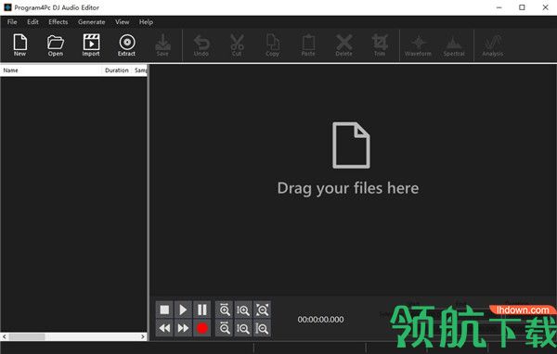Zoom out fully with corner-arrows magnifier
Screen dimensions: 557x354
tap(262, 310)
